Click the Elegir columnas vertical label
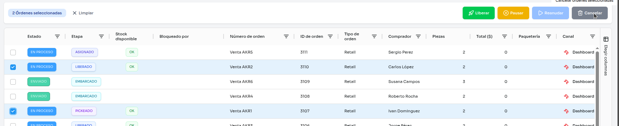The image size is (619, 126). [x=606, y=60]
